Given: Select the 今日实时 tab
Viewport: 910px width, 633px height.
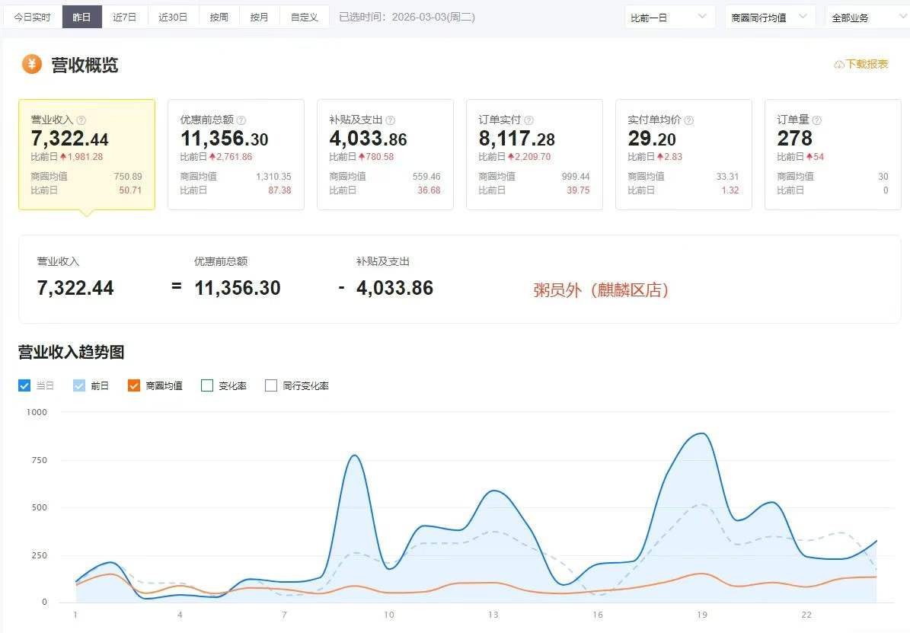Looking at the screenshot, I should pos(32,17).
